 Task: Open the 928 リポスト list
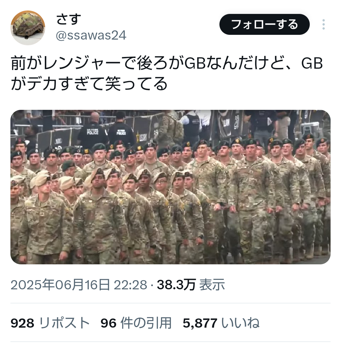50,323
